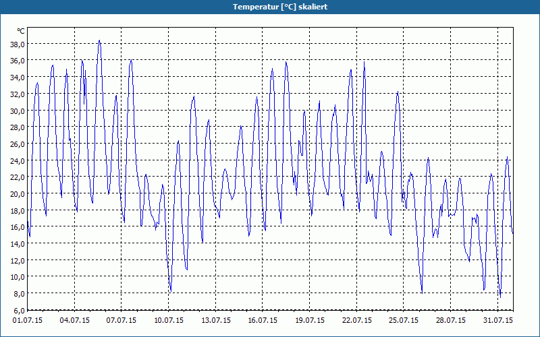Click the 24,0 y-axis value
This screenshot has height=337, width=540.
coord(18,160)
